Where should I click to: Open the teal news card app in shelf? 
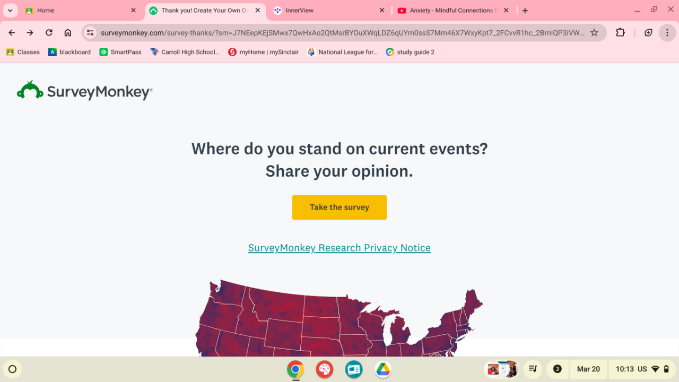[x=354, y=369]
